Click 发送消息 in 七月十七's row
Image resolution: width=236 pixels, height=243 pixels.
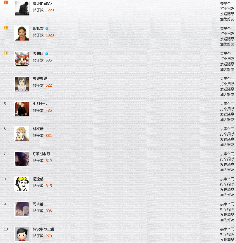click(x=227, y=114)
